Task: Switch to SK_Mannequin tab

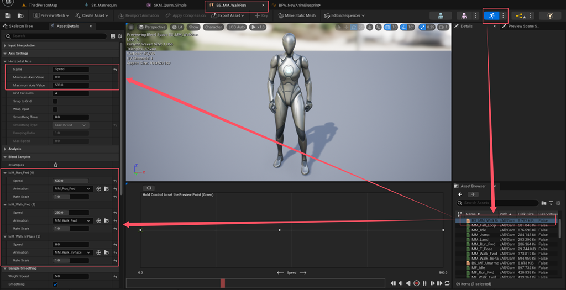Action: 101,6
